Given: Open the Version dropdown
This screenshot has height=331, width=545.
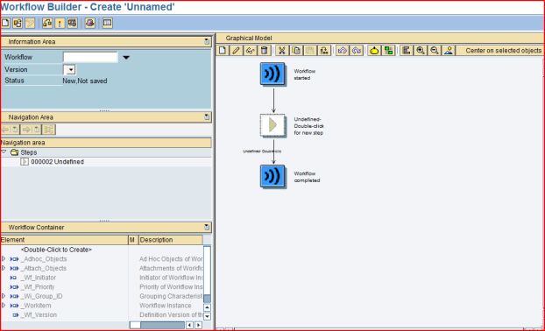Looking at the screenshot, I should 70,69.
